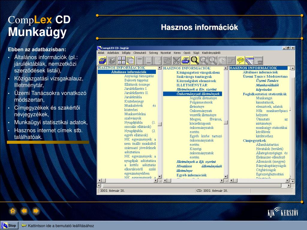
Task: Click the greyed swap documents icon
Action: [x=167, y=60]
